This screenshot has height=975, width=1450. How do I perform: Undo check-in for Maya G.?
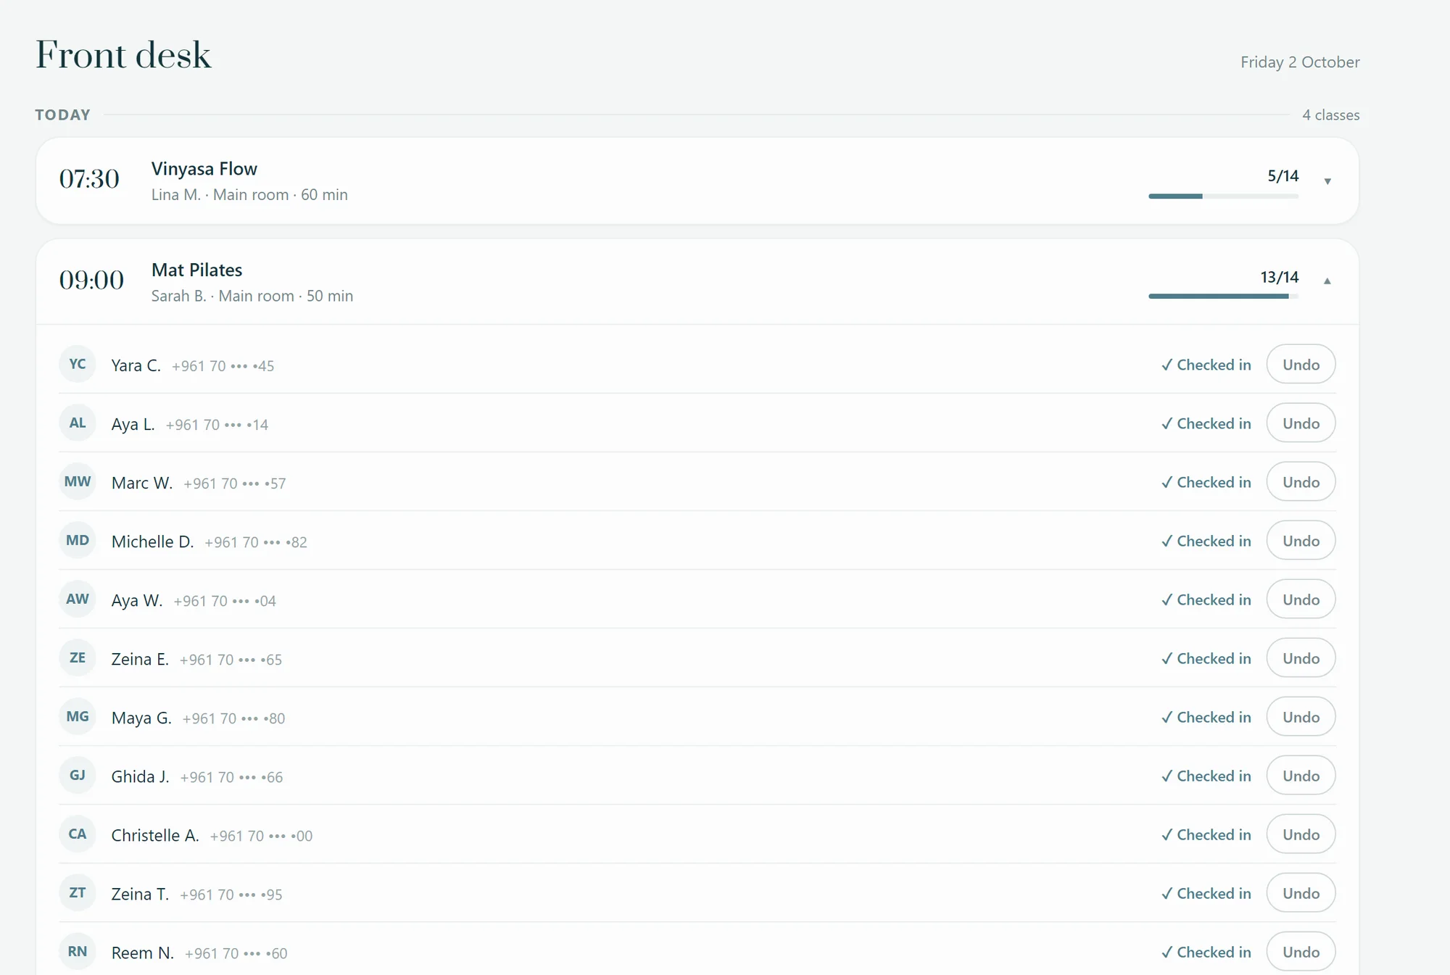[1301, 717]
